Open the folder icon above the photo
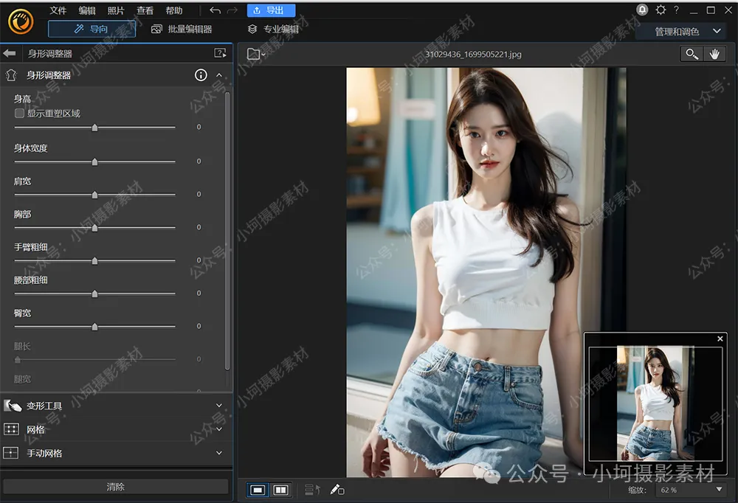This screenshot has height=503, width=738. pos(255,54)
